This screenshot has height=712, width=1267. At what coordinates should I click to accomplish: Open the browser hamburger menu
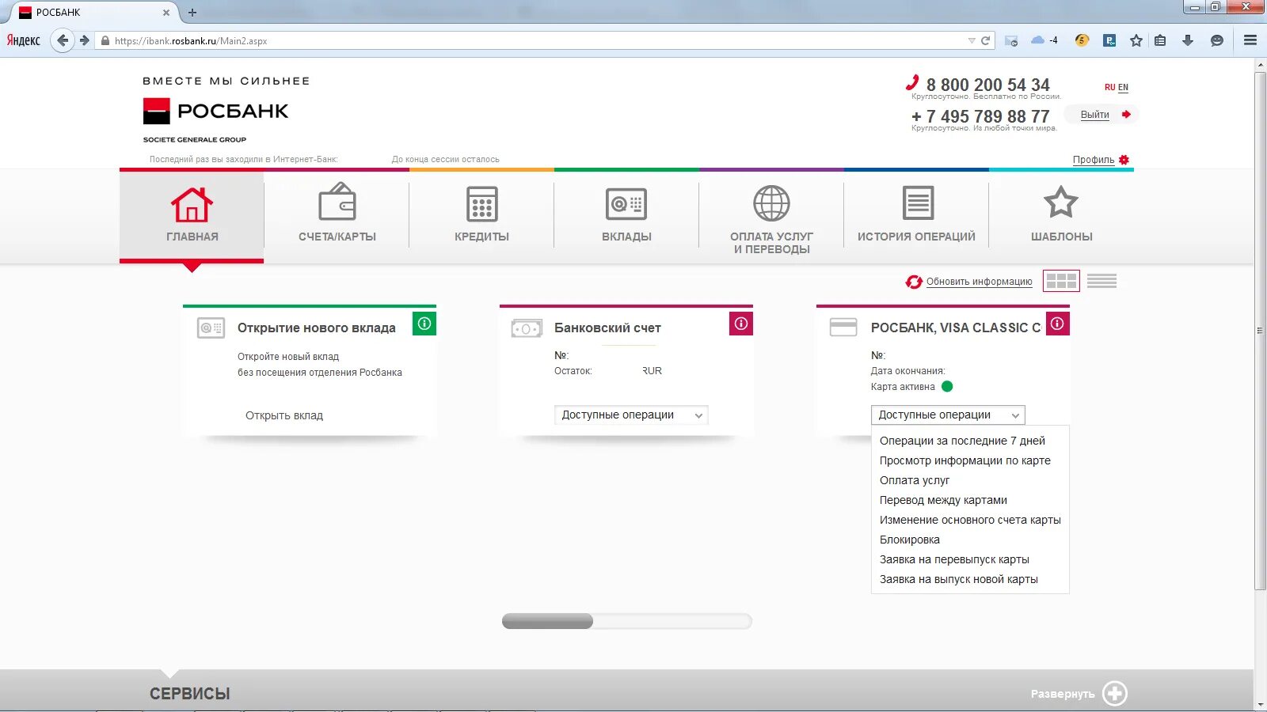tap(1250, 40)
